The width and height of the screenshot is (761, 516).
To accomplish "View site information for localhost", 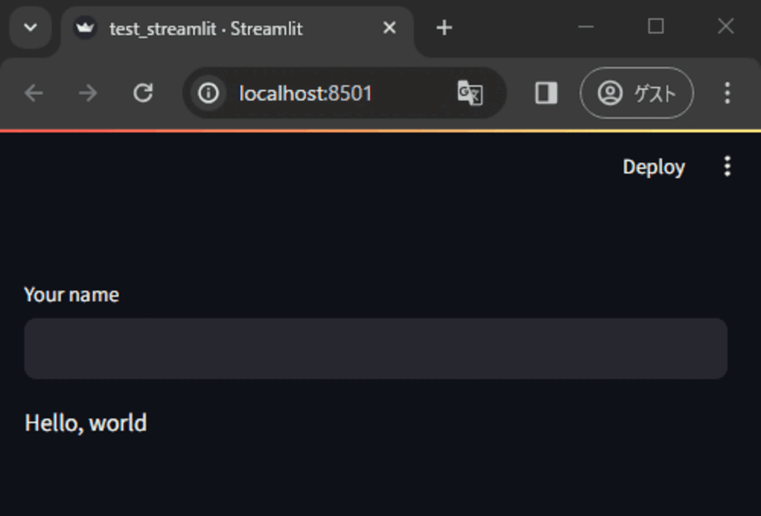I will [208, 93].
